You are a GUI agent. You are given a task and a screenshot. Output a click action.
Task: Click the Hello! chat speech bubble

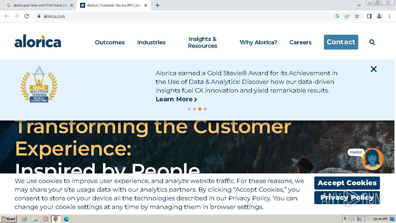click(356, 152)
